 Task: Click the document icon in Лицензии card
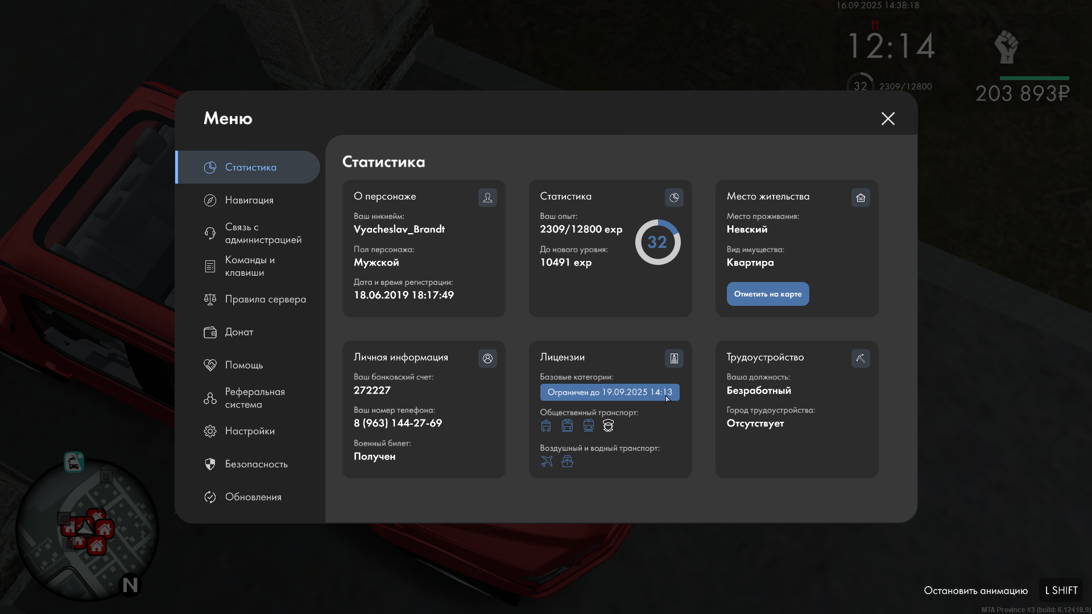point(674,358)
